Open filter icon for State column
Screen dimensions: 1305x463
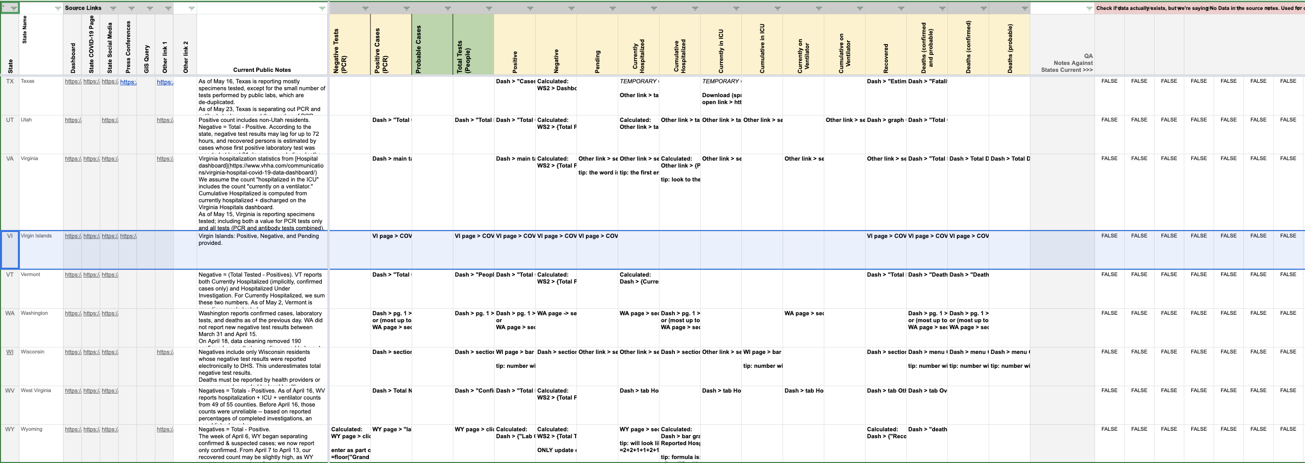click(x=14, y=8)
